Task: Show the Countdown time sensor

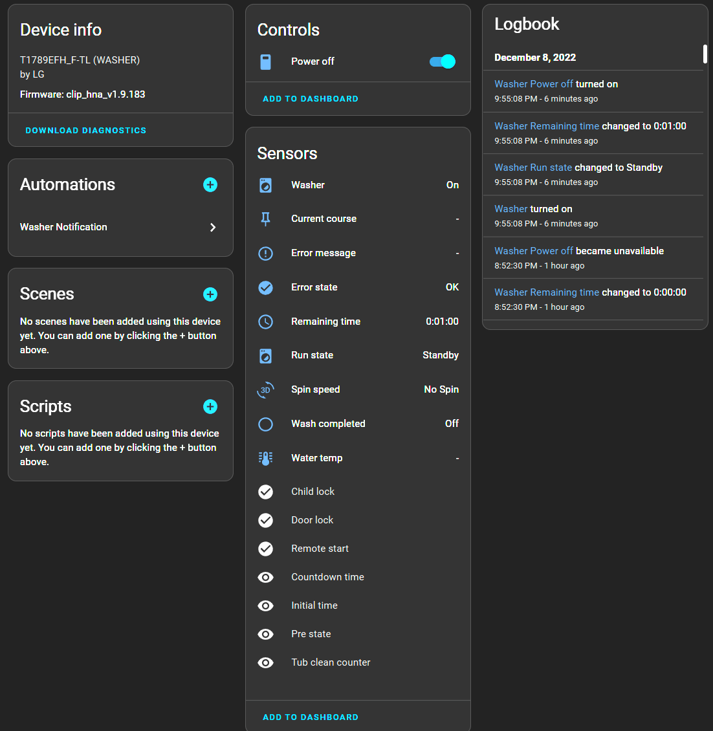Action: 265,577
